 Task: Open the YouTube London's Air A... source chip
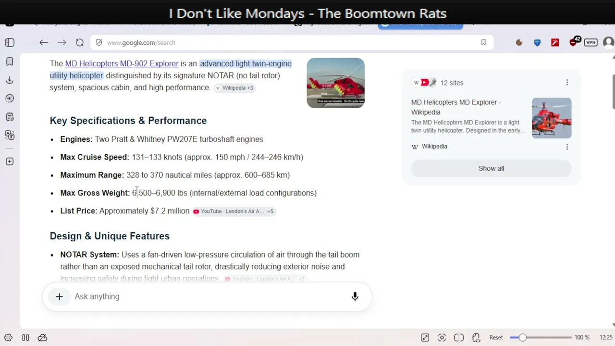click(234, 211)
